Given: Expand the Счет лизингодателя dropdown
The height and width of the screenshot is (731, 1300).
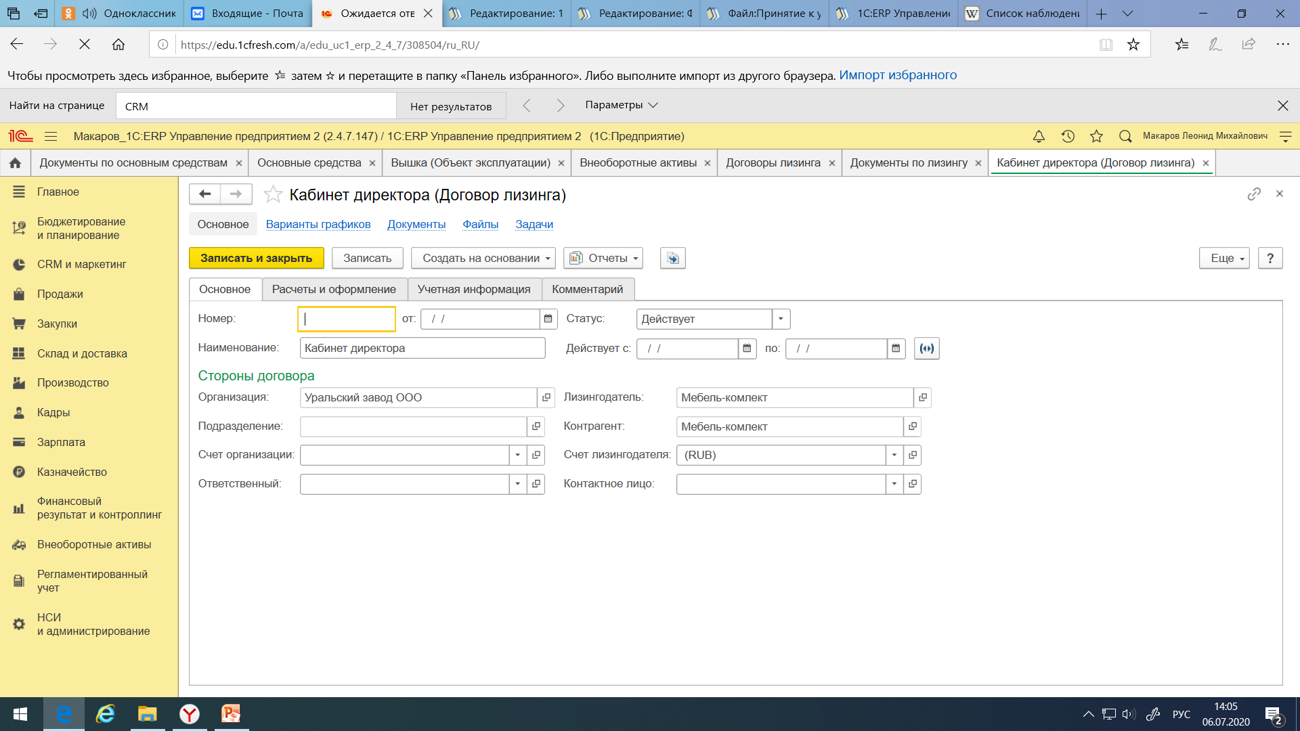Looking at the screenshot, I should (x=894, y=456).
